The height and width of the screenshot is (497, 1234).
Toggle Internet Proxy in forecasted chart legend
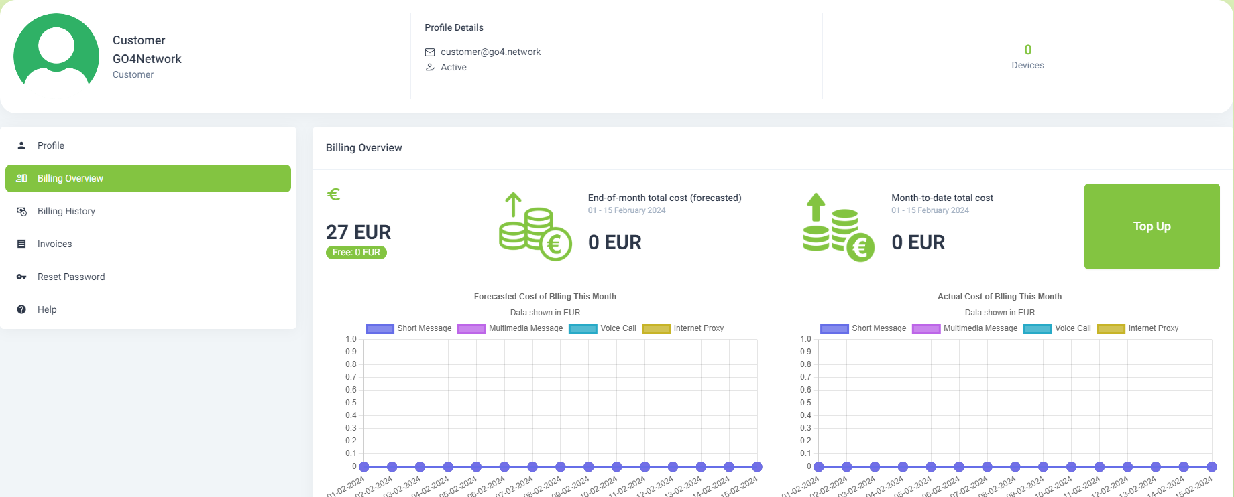click(x=683, y=328)
